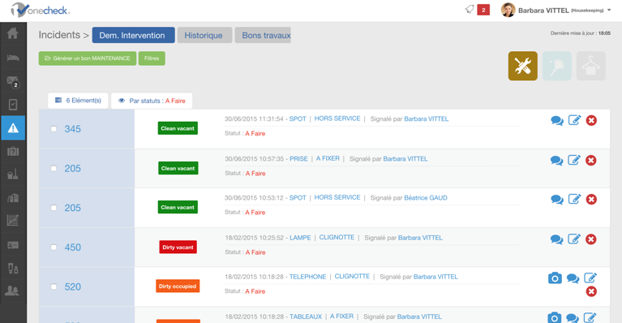Click the TABLEAUX incident type link
Screen dimensions: 622x323
306,317
